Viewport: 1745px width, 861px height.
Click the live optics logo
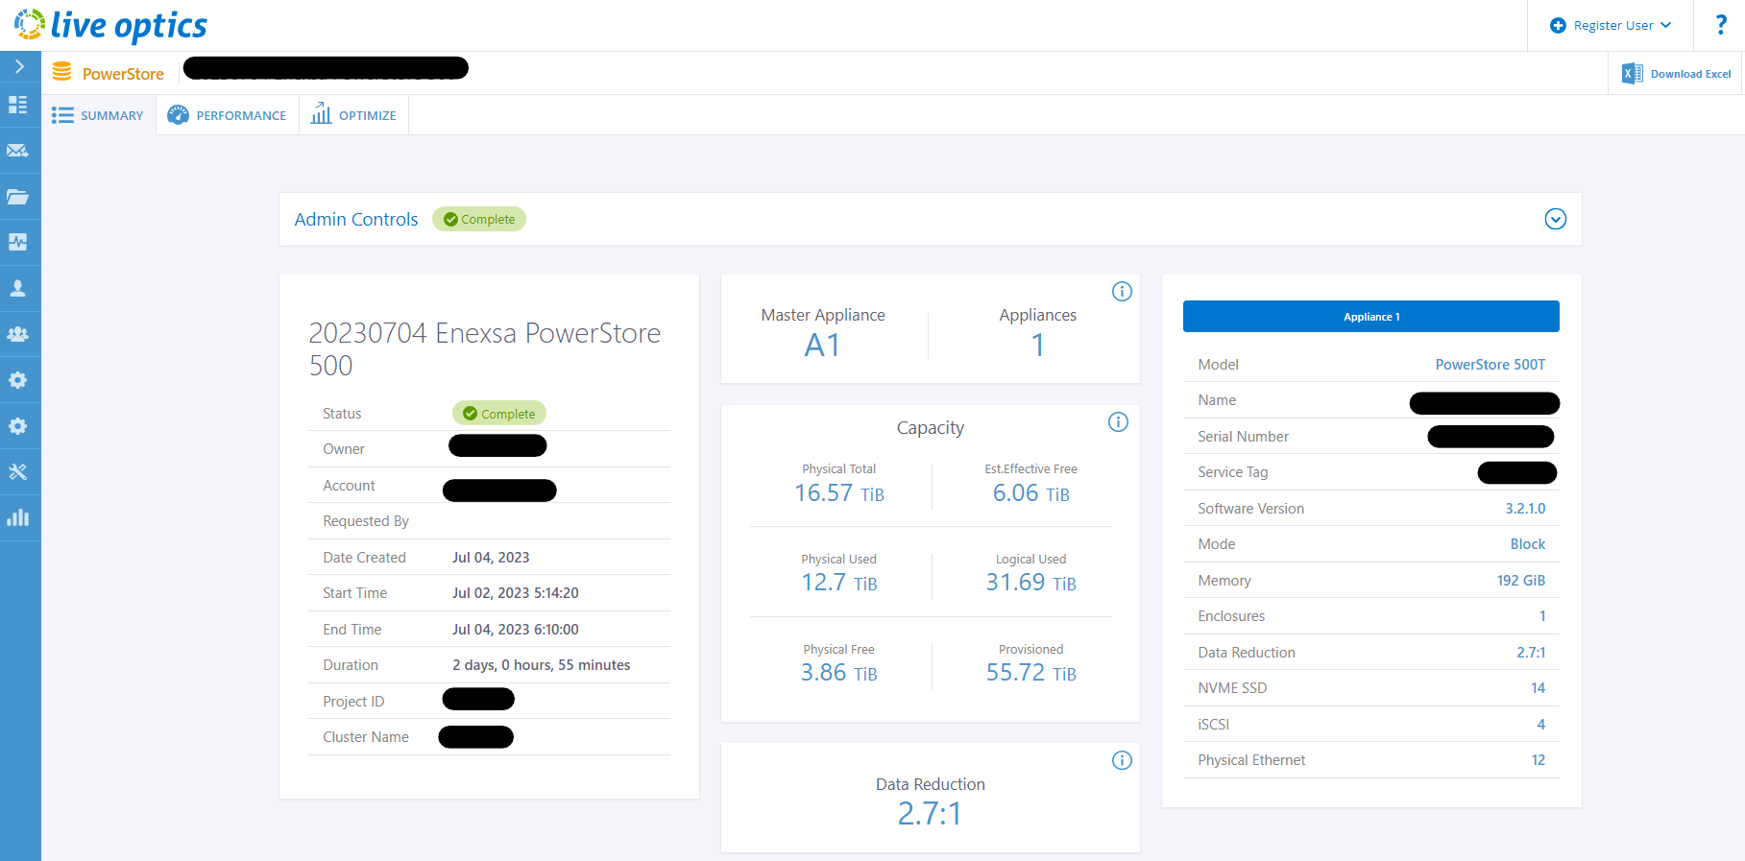111,26
